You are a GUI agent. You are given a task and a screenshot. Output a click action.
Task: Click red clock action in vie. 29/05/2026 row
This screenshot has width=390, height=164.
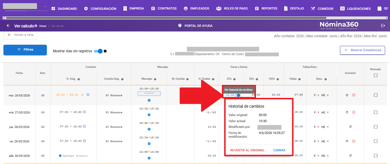click(x=354, y=141)
